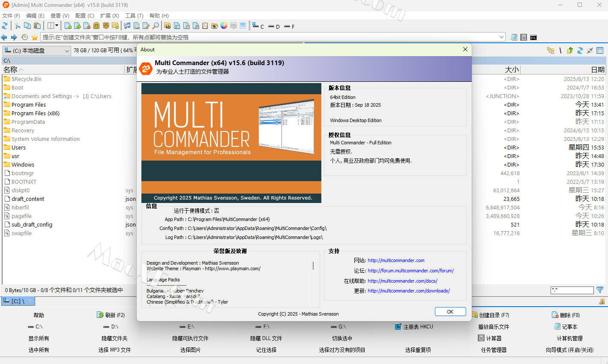Screen dimensions: 608x364
Task: Click the search magnifying glass icon
Action: point(156,26)
